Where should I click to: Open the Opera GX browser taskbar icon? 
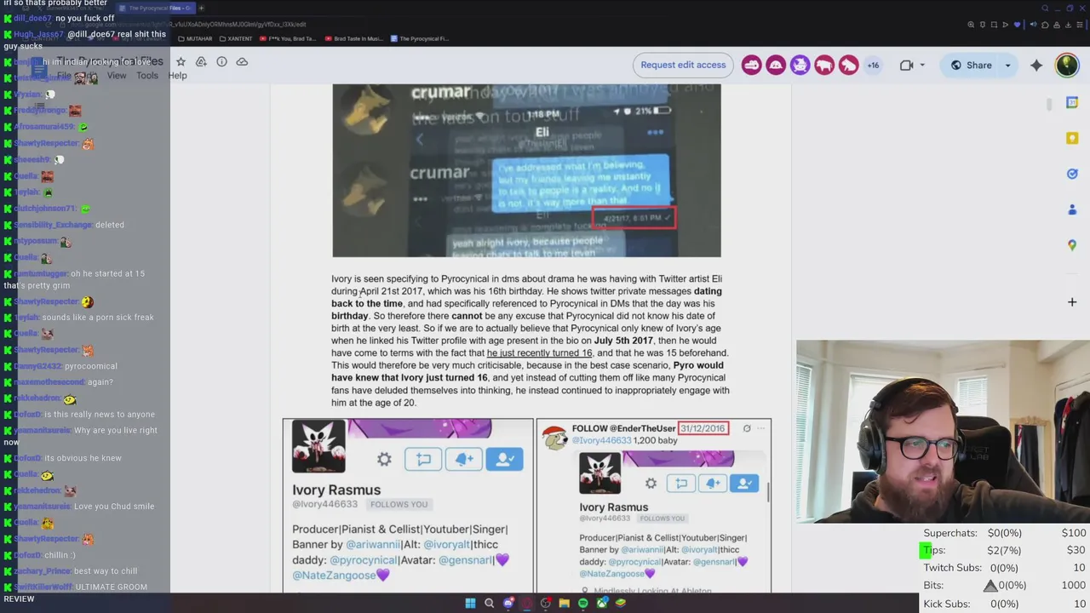point(527,603)
